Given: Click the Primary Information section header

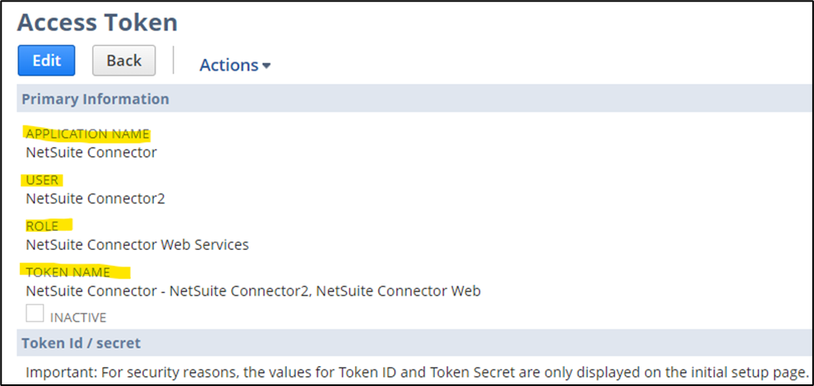Looking at the screenshot, I should 95,99.
